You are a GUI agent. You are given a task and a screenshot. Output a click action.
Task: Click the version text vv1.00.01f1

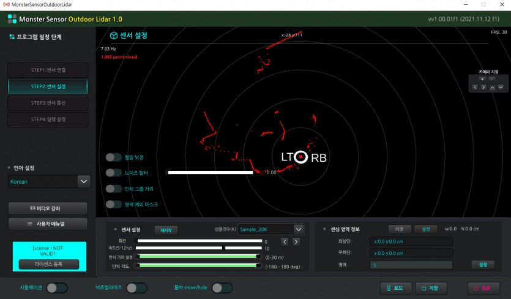(463, 19)
